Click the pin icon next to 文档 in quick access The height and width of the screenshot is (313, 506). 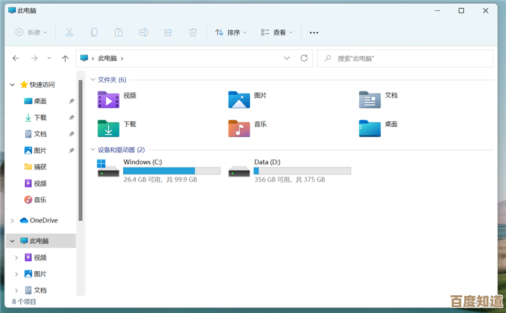point(71,134)
